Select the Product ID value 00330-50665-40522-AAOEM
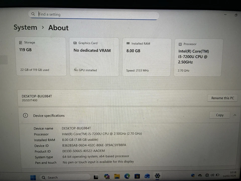 point(83,151)
